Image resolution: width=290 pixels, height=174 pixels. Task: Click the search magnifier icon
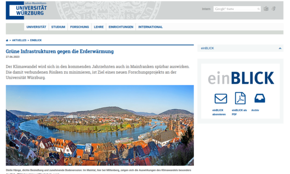point(259,9)
